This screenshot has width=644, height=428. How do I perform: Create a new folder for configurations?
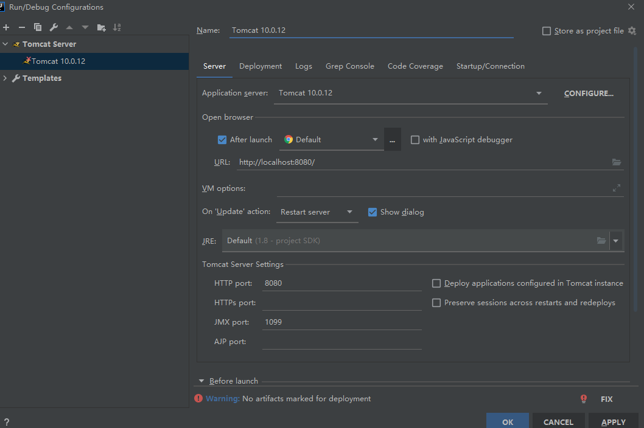click(102, 27)
